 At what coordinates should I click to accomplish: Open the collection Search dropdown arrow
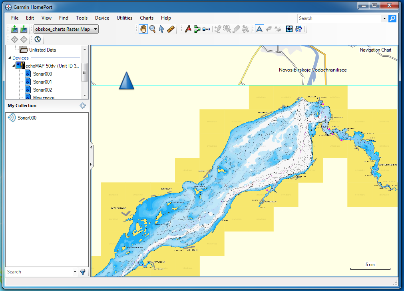tap(75, 272)
